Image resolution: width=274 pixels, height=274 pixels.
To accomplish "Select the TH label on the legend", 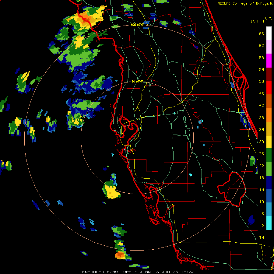I will coord(262,238).
